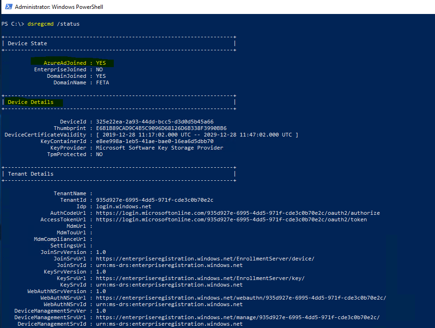
Task: Click the JoinSrvVersion : 1.0 line
Action: click(73, 253)
